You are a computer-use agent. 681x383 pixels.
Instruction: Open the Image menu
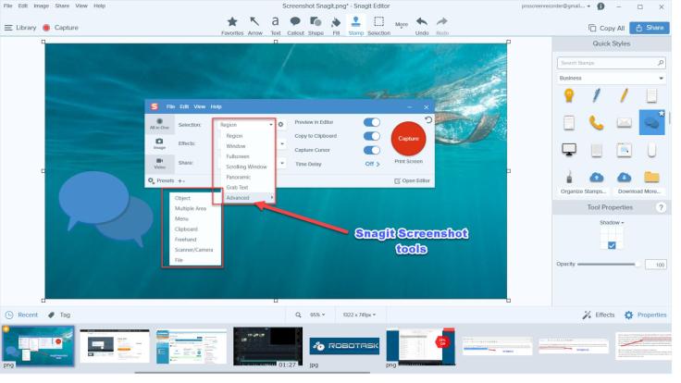point(42,6)
